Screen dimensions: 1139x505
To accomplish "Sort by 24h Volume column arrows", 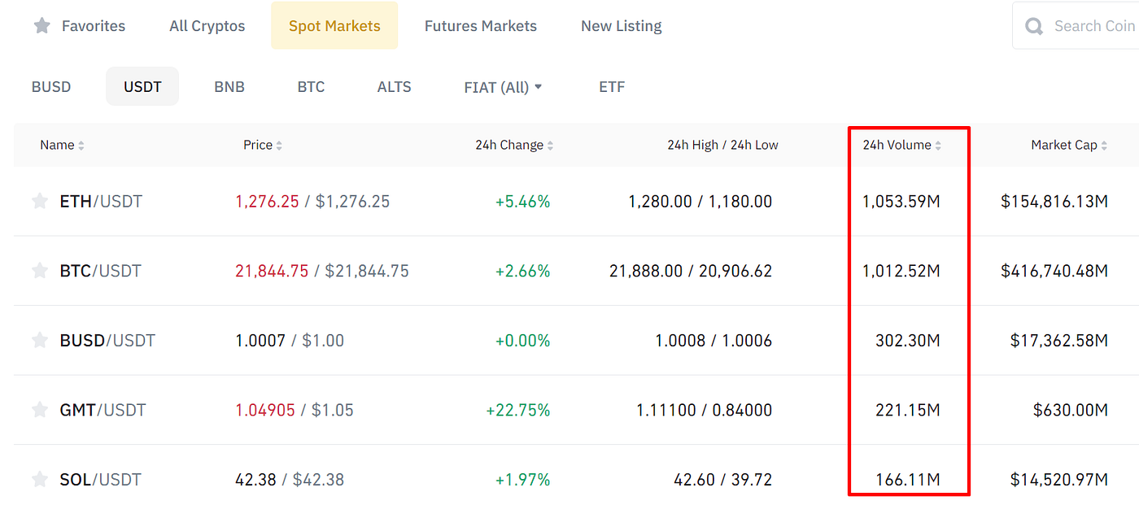I will 938,146.
